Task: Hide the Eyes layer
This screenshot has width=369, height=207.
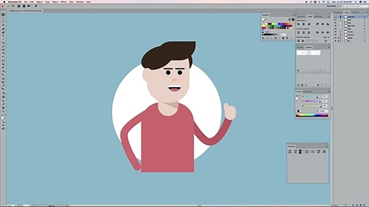Action: click(335, 23)
